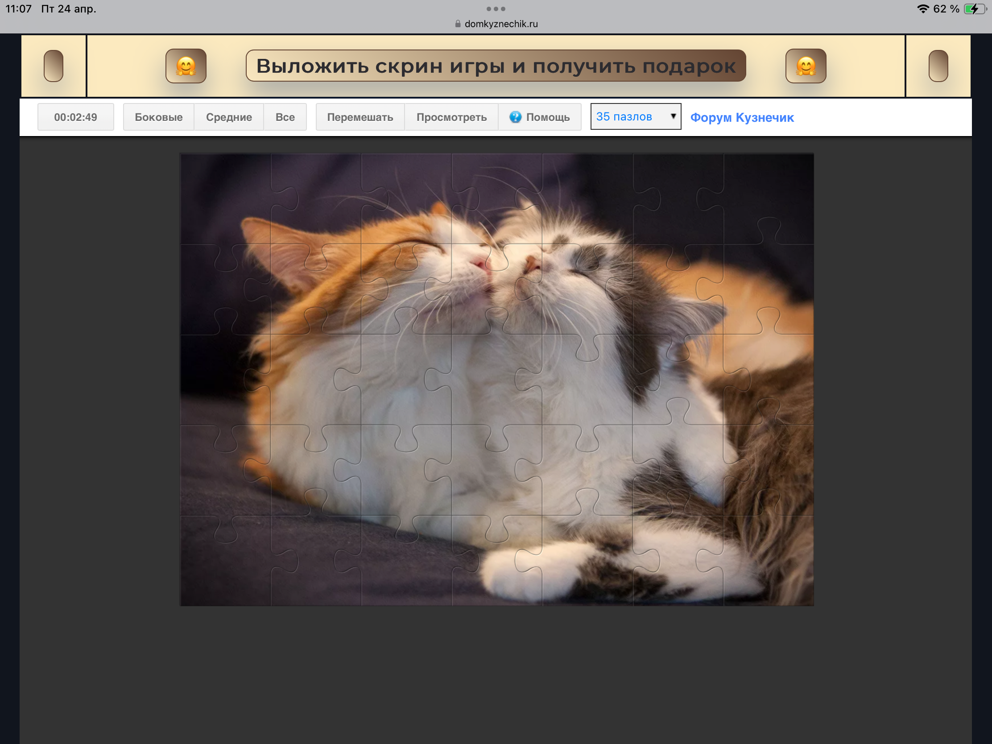992x744 pixels.
Task: Click the dropdown arrow of puzzle count
Action: tap(673, 116)
